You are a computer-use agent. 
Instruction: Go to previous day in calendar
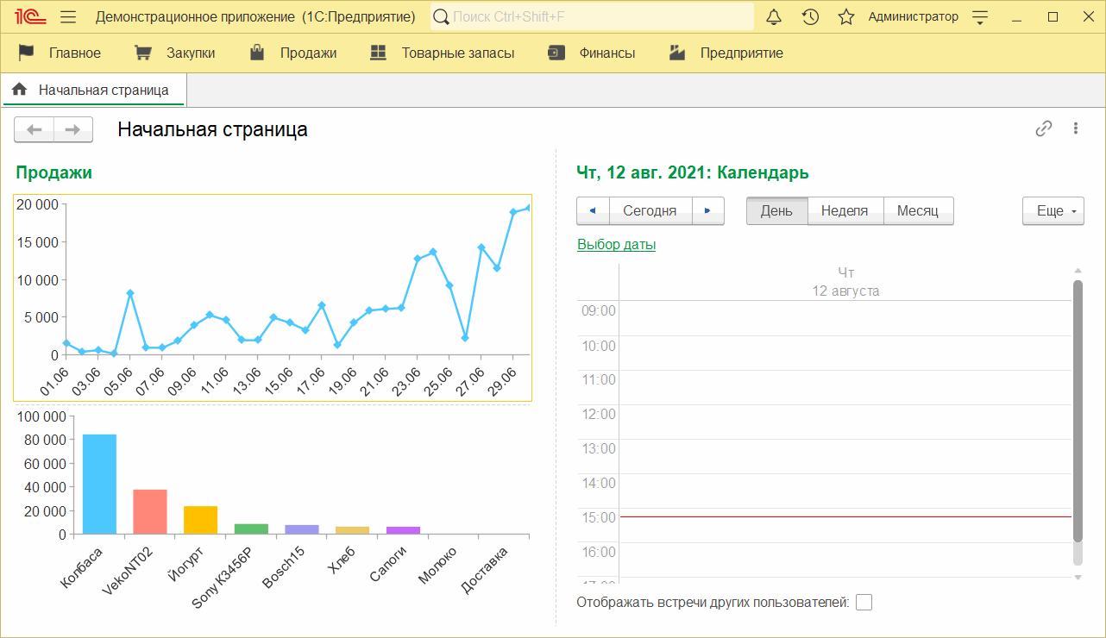click(x=593, y=211)
